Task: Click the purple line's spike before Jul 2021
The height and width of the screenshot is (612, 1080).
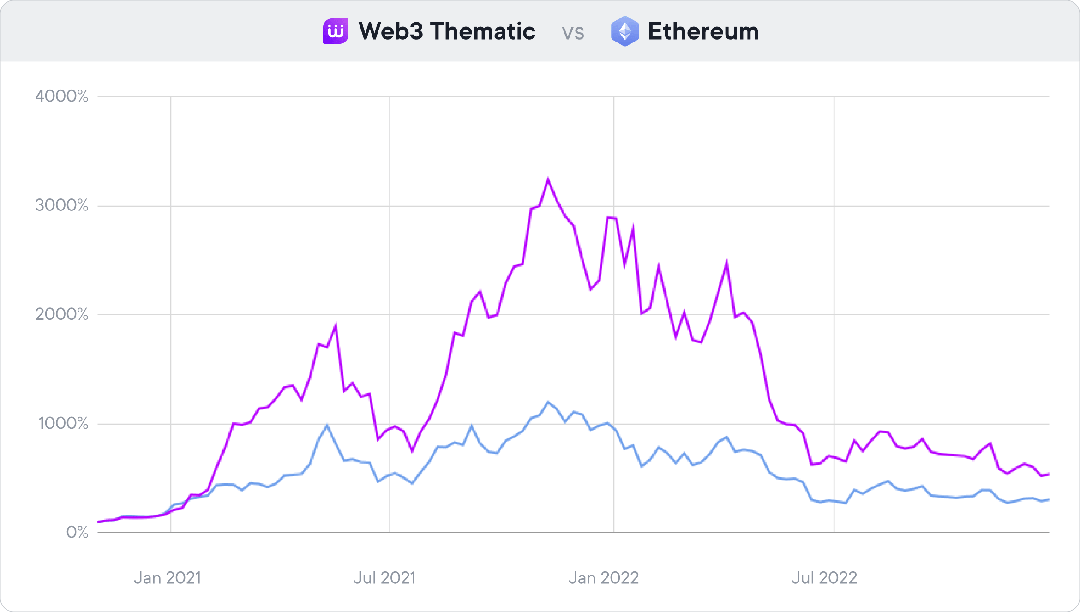Action: pos(336,326)
